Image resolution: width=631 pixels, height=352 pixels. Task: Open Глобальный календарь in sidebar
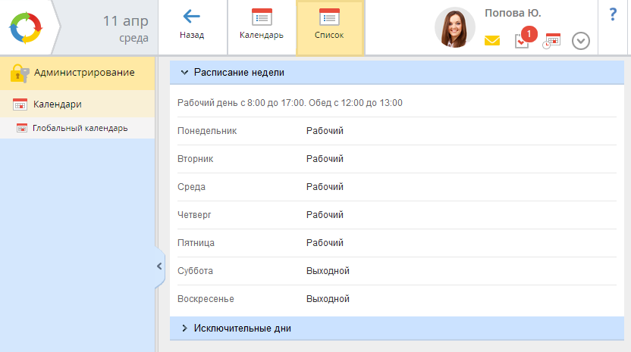click(80, 128)
